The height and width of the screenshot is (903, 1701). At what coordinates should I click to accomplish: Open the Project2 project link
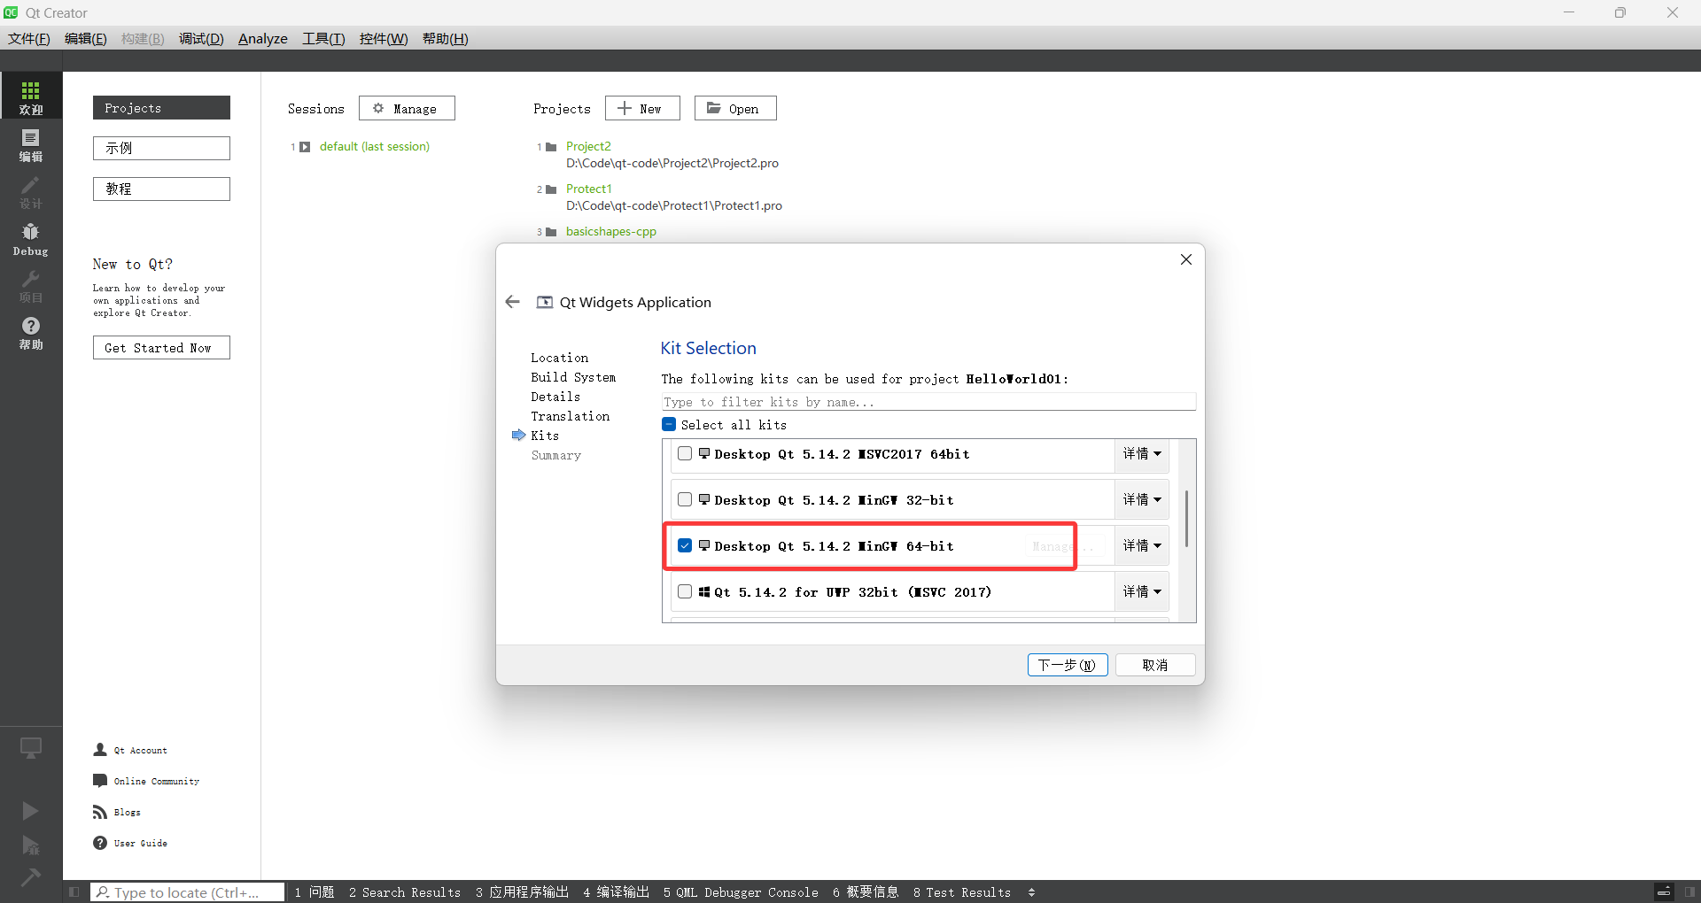click(x=588, y=146)
